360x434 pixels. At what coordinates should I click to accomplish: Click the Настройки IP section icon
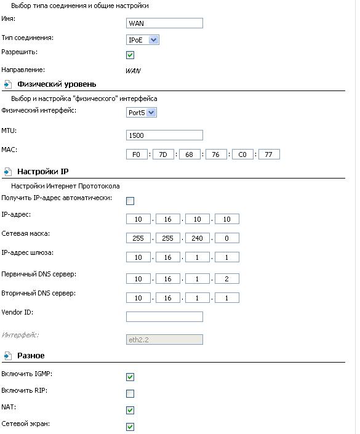click(x=8, y=172)
